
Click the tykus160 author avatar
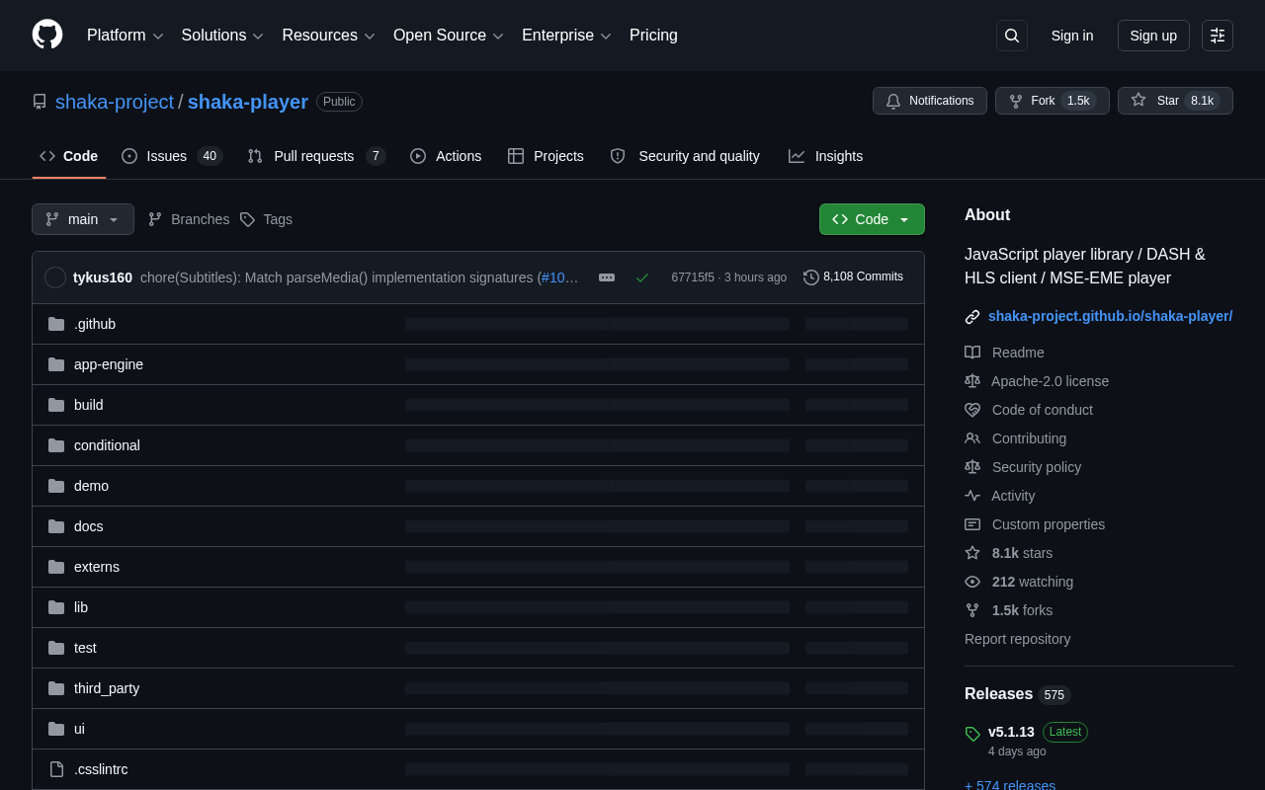[55, 277]
